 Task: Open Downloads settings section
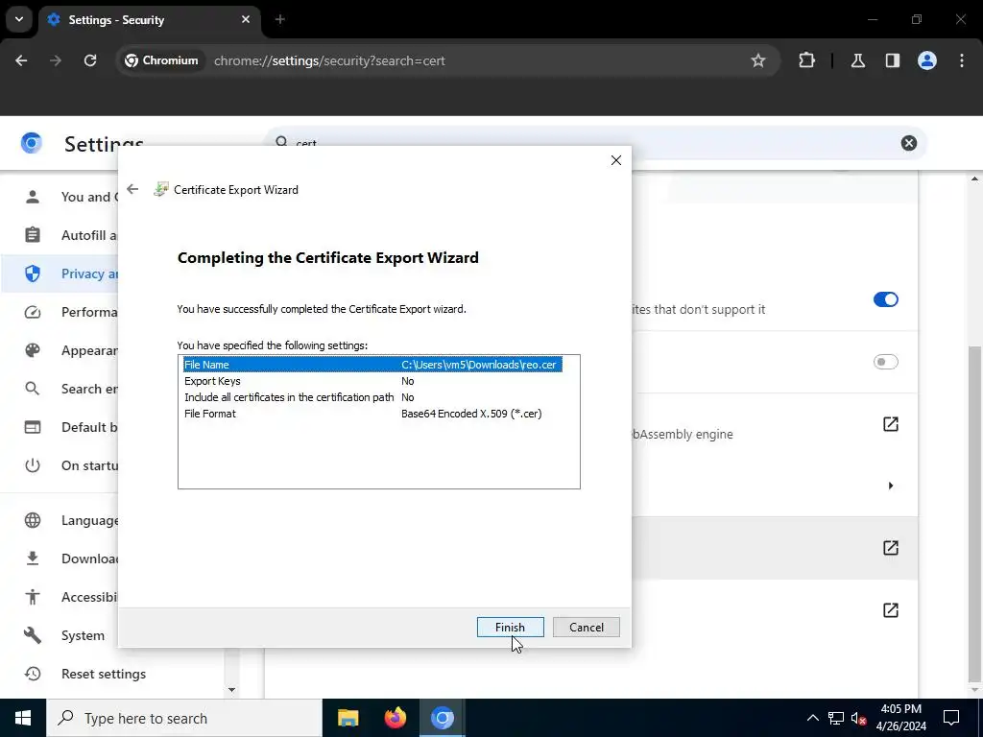[60, 559]
